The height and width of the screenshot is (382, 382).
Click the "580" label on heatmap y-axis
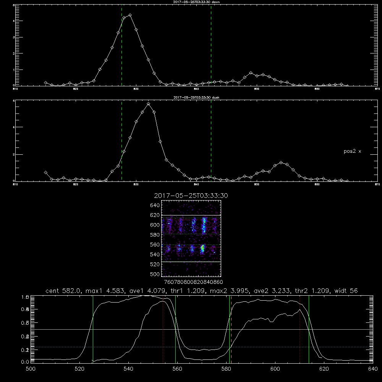(x=155, y=235)
